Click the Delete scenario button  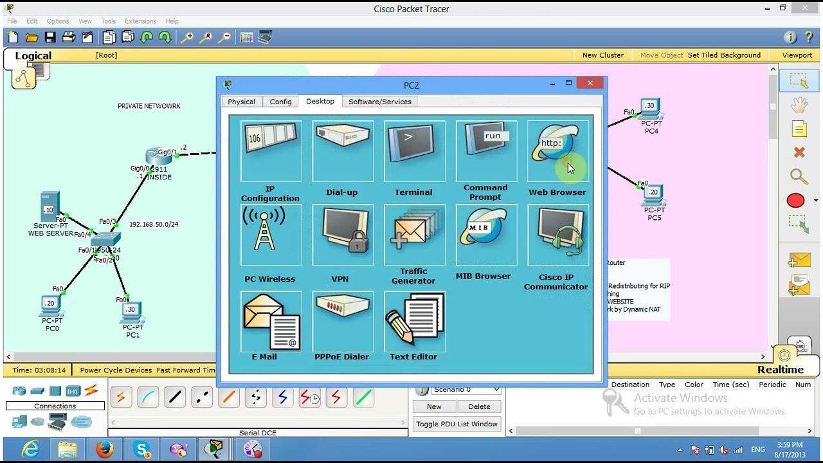click(479, 406)
